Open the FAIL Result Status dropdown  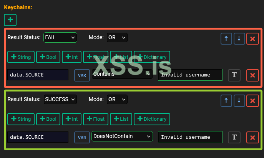[x=60, y=37]
